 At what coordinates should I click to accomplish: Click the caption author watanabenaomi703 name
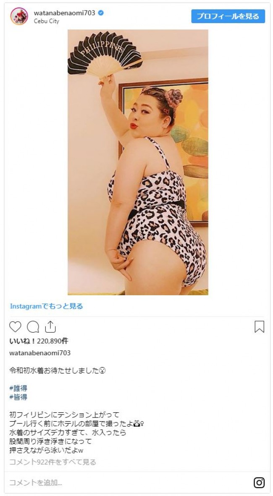[40, 353]
